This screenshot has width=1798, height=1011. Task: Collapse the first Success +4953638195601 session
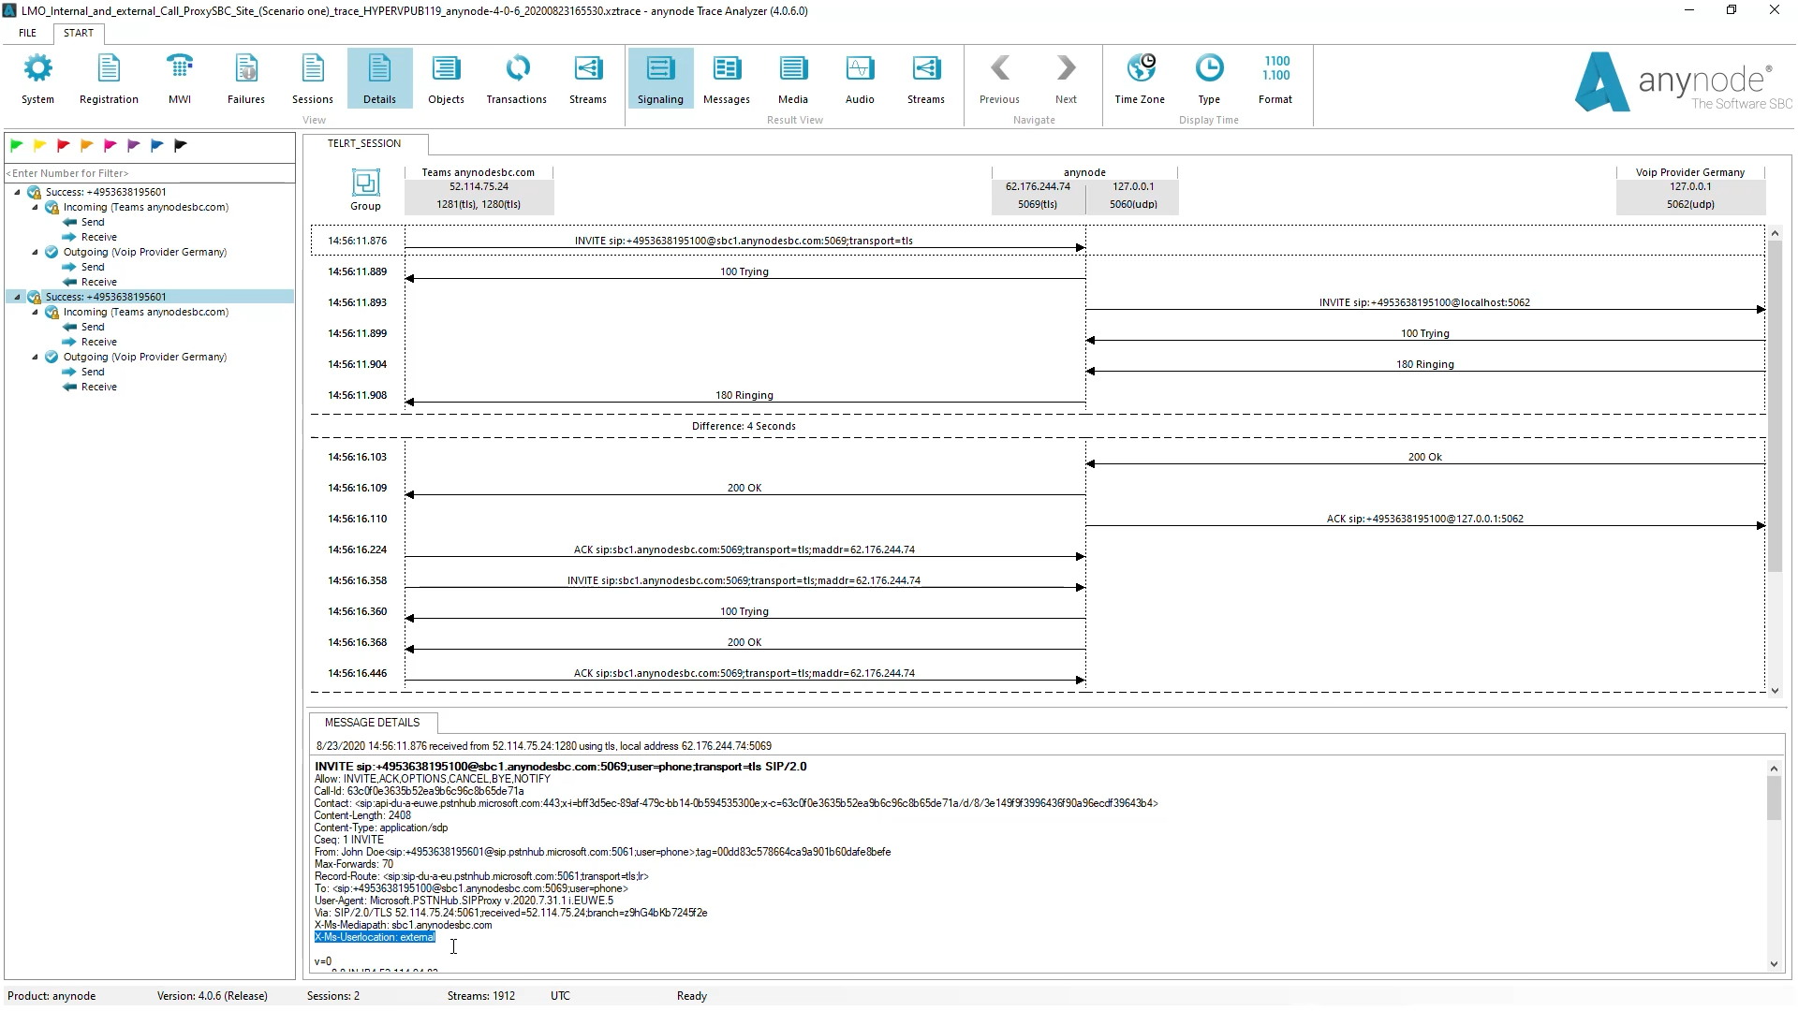click(17, 192)
